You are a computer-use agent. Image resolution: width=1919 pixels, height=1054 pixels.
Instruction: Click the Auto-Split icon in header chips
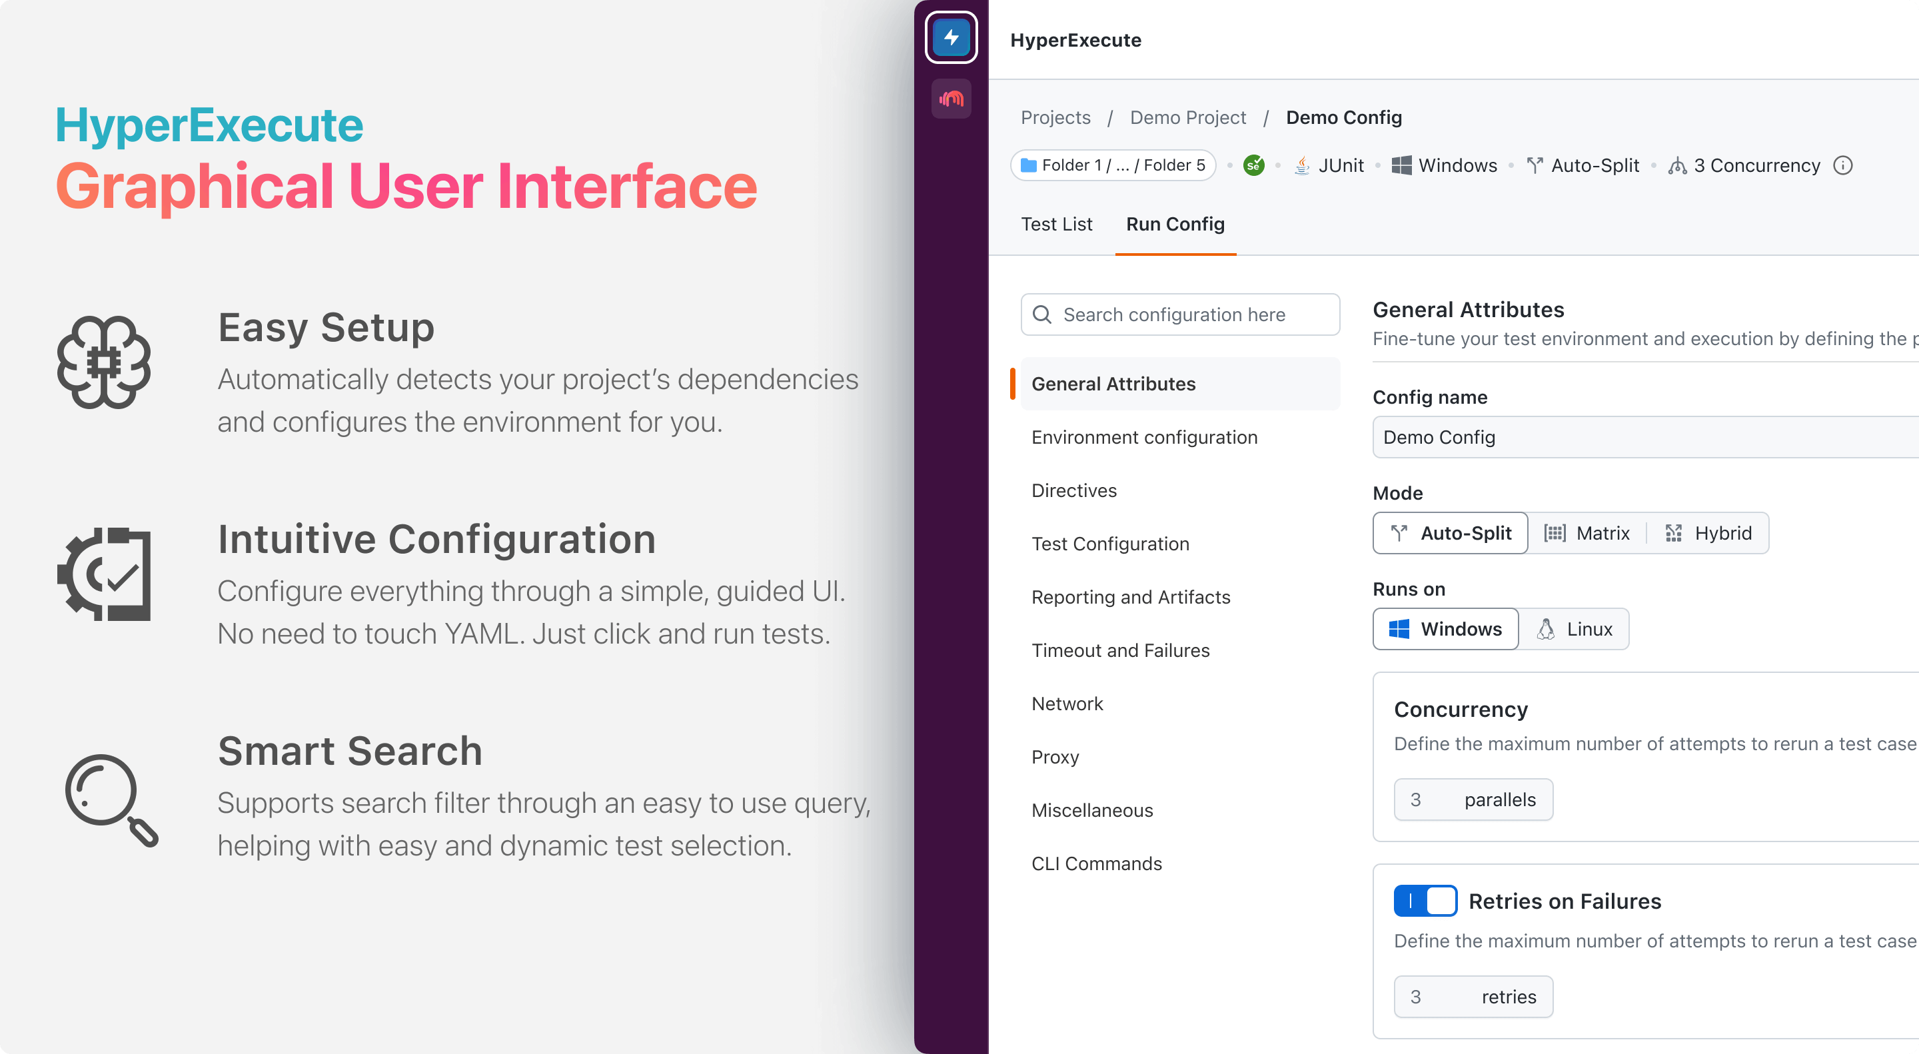coord(1534,165)
